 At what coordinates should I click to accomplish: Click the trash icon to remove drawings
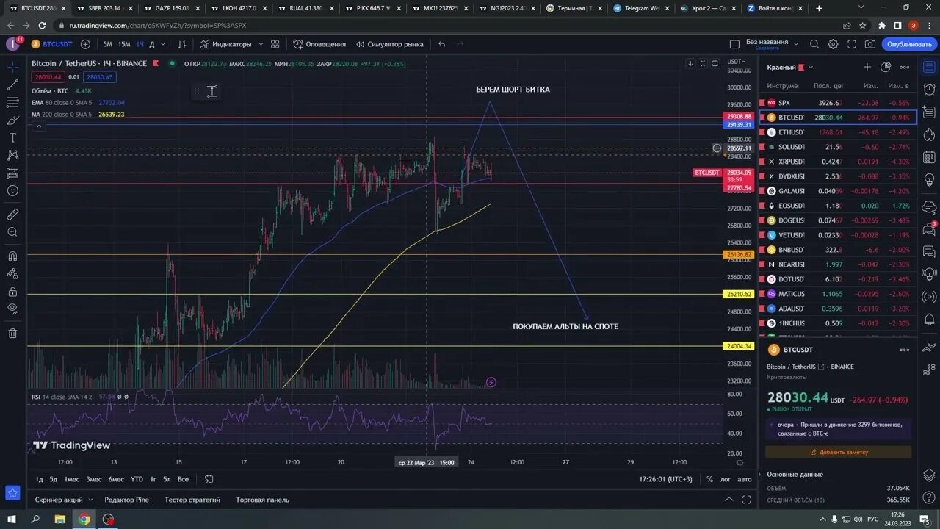12,333
